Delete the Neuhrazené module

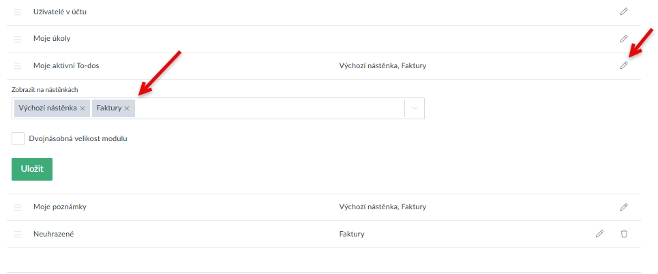tap(623, 234)
